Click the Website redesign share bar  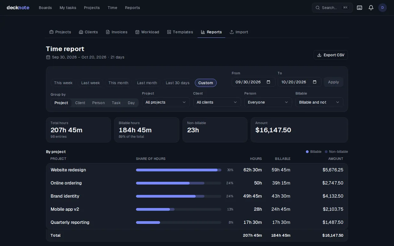click(179, 170)
